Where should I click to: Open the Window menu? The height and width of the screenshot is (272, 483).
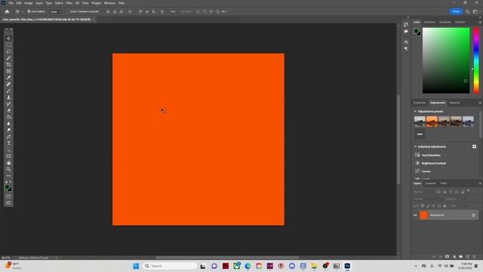click(109, 3)
